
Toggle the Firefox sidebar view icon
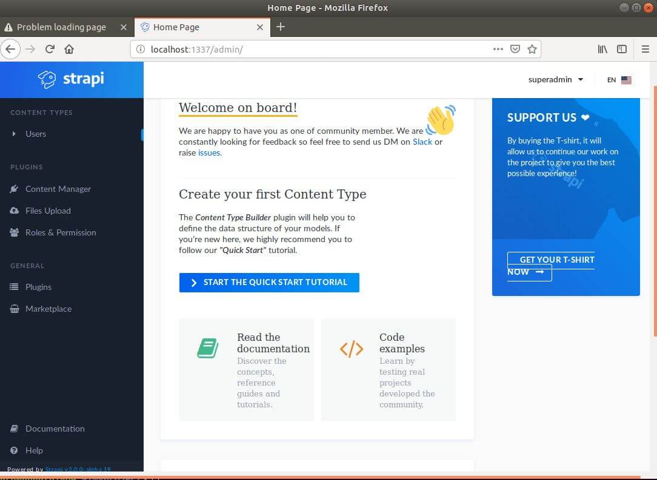pyautogui.click(x=622, y=49)
